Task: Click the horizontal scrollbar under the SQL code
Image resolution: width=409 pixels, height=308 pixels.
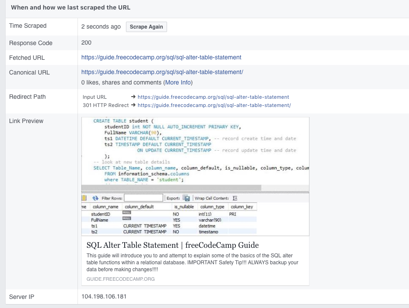Action: (171, 188)
